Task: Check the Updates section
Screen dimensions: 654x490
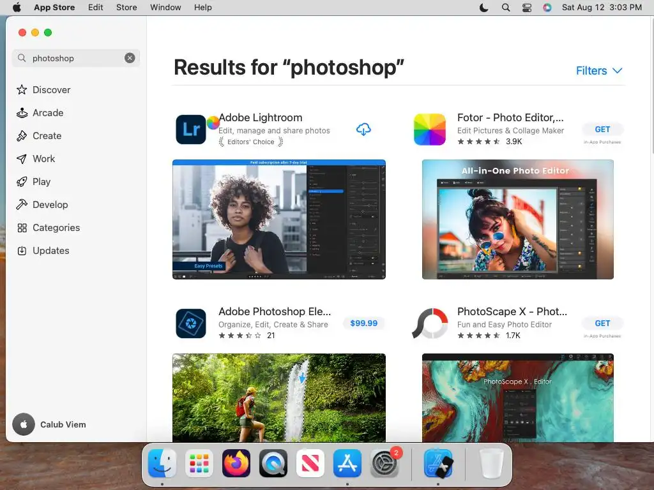Action: click(43, 250)
